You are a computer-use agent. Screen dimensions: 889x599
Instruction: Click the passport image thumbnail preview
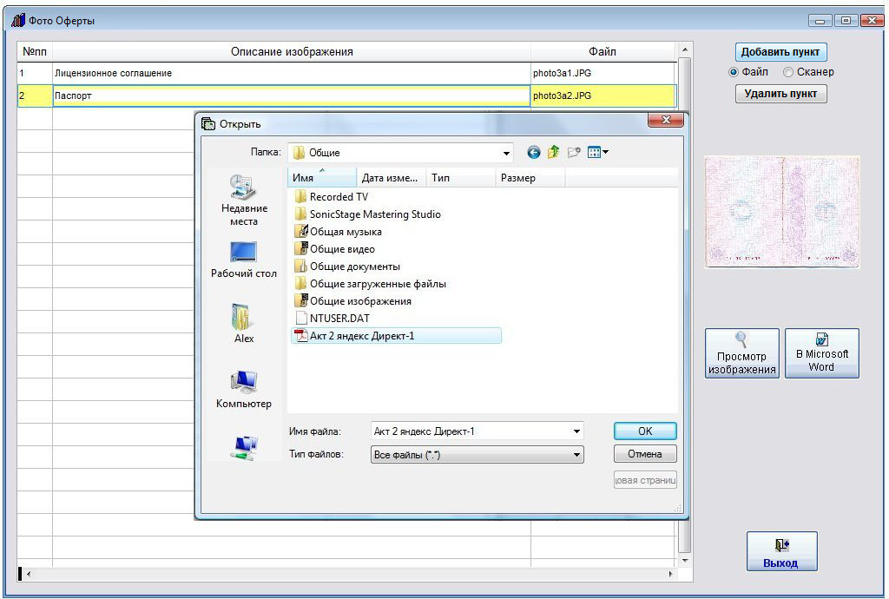[782, 212]
